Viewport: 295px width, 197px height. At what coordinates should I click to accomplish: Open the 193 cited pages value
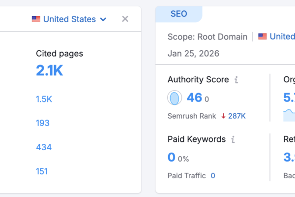[43, 123]
